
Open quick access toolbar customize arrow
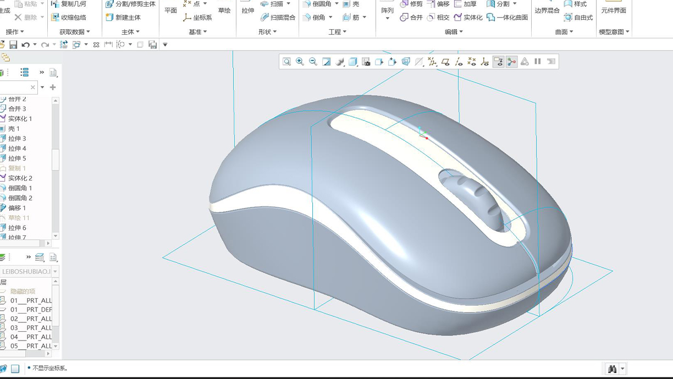pos(165,45)
